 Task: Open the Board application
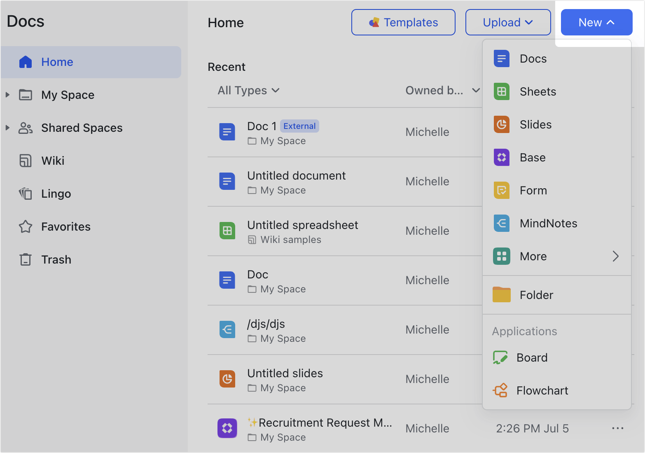pos(531,357)
